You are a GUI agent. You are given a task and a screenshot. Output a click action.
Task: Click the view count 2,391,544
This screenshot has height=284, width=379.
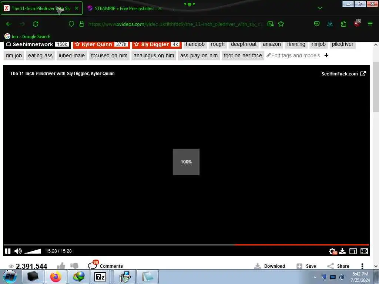[x=31, y=266]
